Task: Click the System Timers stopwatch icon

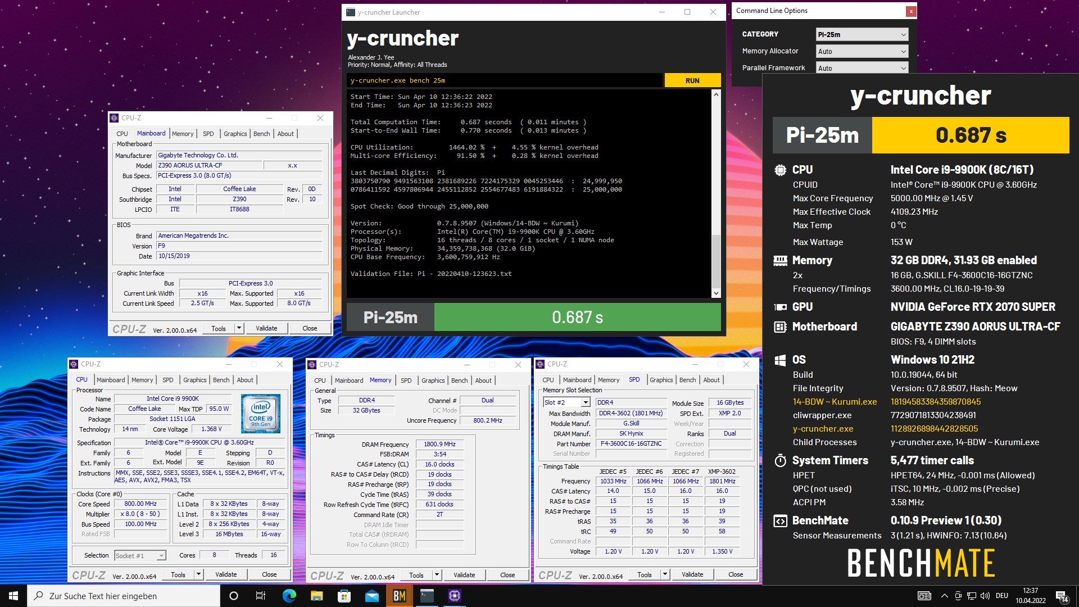Action: (x=780, y=460)
